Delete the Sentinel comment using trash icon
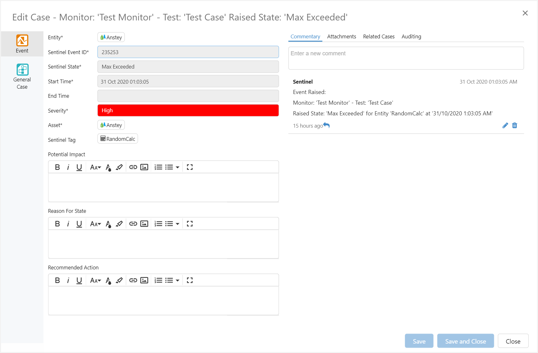Image resolution: width=538 pixels, height=353 pixels. pyautogui.click(x=514, y=125)
